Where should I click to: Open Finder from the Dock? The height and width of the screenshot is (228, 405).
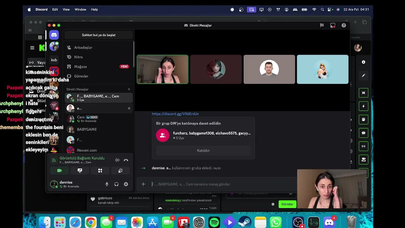coord(44,222)
